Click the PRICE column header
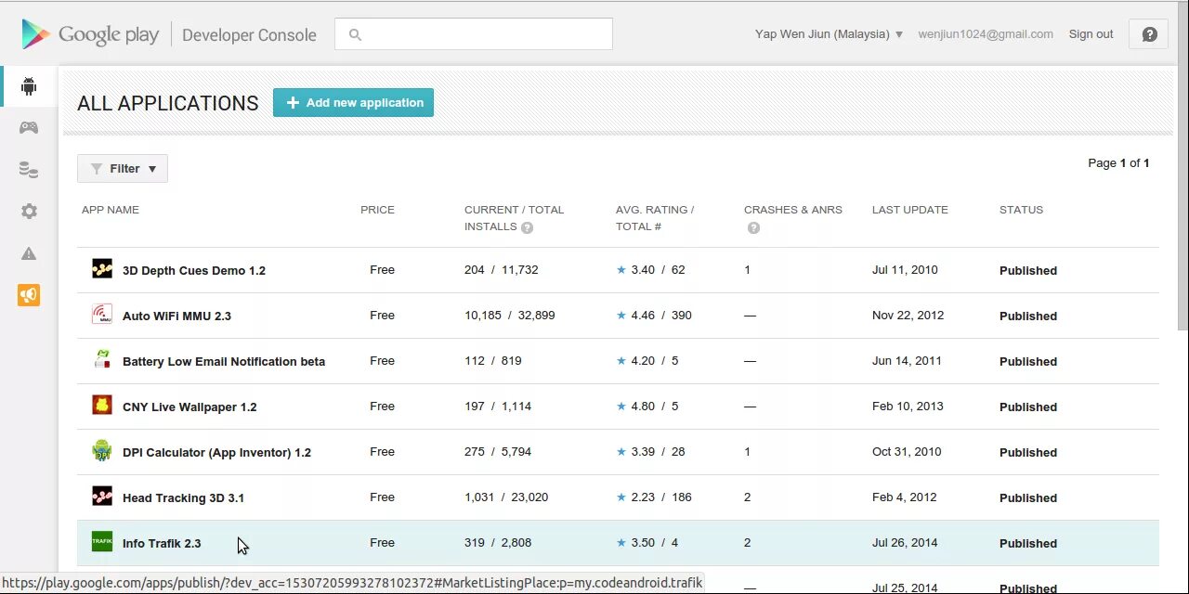This screenshot has height=594, width=1189. tap(377, 210)
